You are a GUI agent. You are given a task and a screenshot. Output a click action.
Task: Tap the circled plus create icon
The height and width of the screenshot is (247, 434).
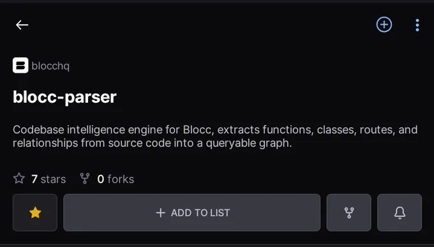(x=384, y=25)
